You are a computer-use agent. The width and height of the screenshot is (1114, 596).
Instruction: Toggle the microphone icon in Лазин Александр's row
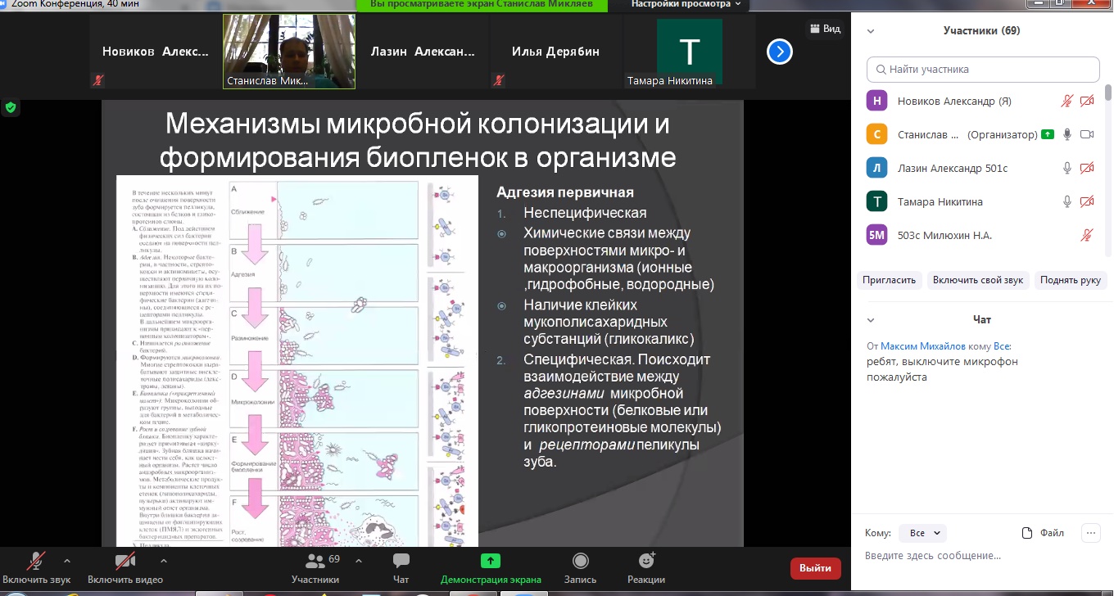coord(1066,168)
